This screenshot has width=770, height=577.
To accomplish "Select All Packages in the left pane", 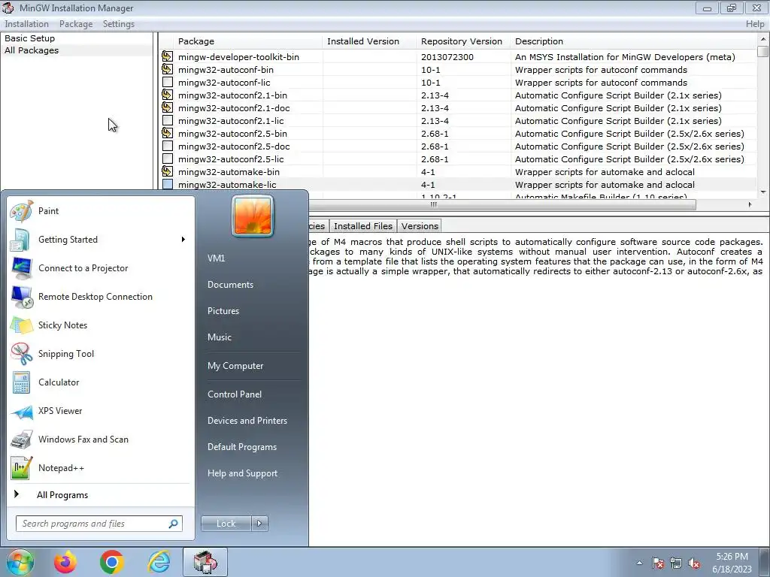I will coord(32,50).
